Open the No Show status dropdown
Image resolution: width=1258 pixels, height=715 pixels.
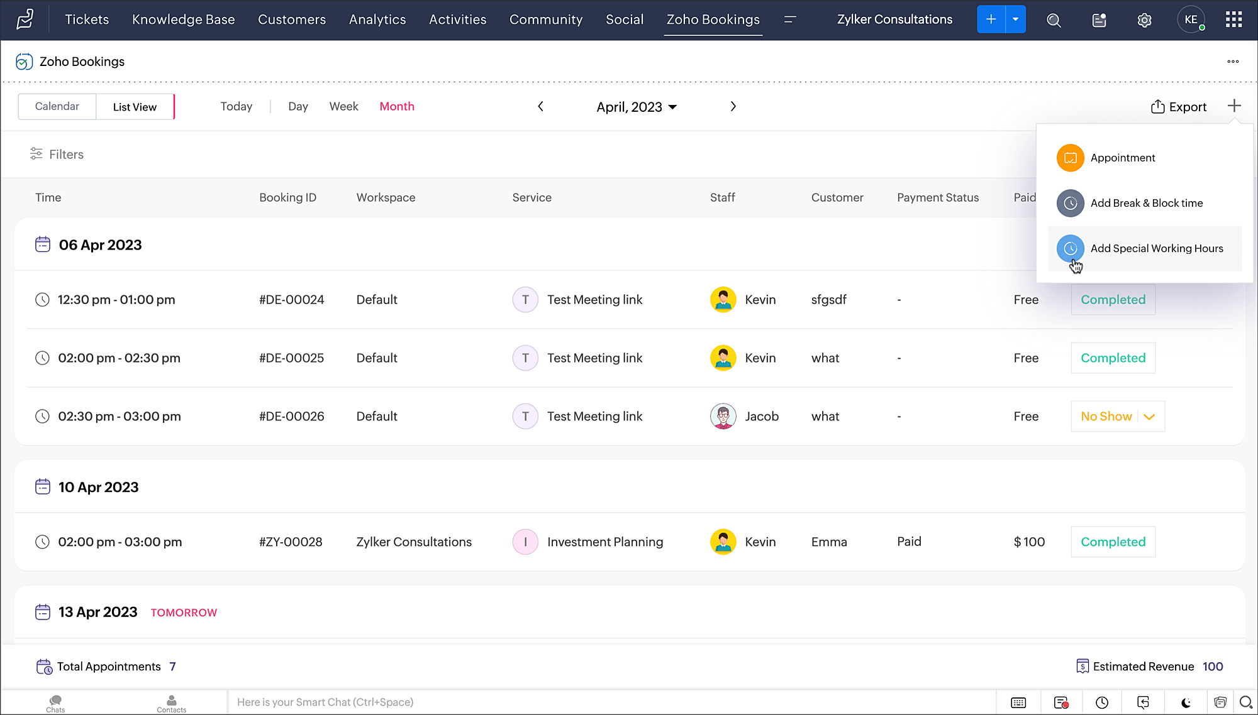1149,417
